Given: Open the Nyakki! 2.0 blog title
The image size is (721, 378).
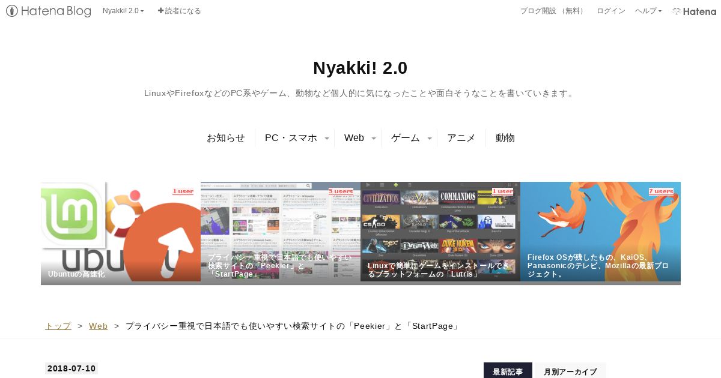Looking at the screenshot, I should [x=360, y=68].
